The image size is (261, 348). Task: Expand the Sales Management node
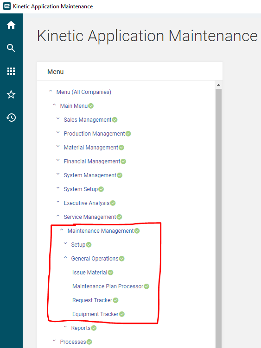pos(58,119)
